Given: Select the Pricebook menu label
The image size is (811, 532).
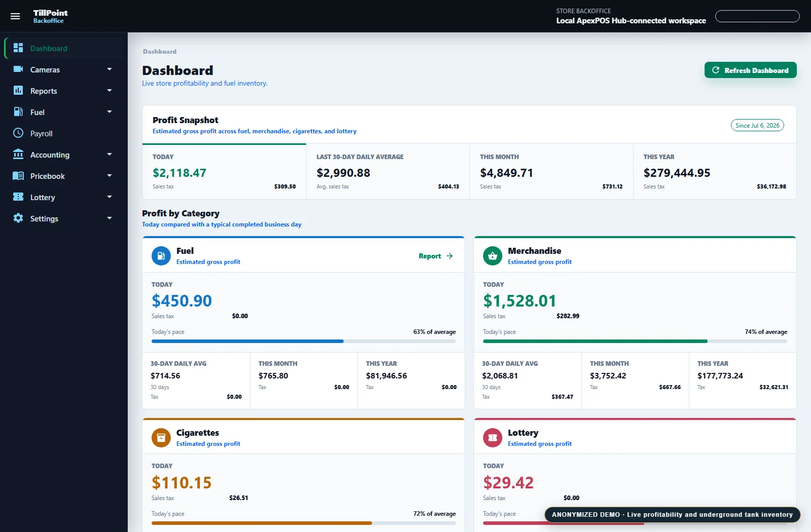Looking at the screenshot, I should [x=48, y=176].
